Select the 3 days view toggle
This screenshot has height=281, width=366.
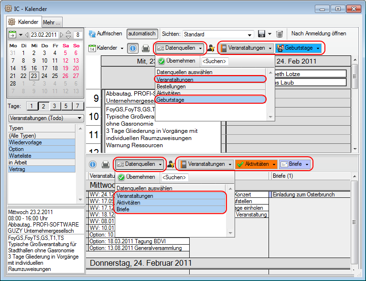[x=54, y=106]
